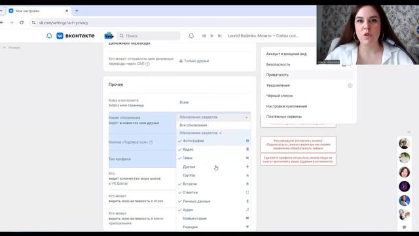Click the camera icon in Фотографии row
419x236 pixels.
(247, 140)
